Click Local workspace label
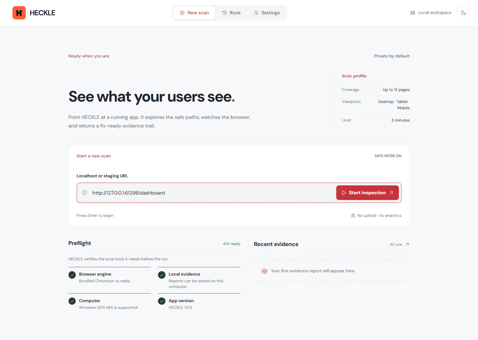Viewport: 478px width, 340px height. click(x=435, y=13)
